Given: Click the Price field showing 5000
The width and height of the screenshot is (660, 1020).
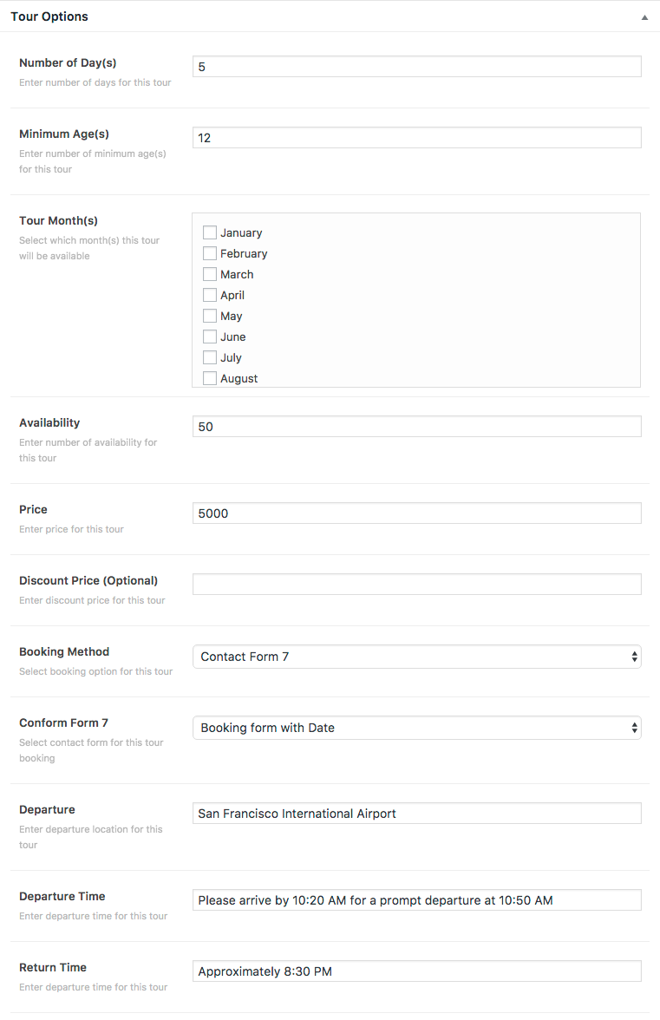Looking at the screenshot, I should pyautogui.click(x=417, y=513).
